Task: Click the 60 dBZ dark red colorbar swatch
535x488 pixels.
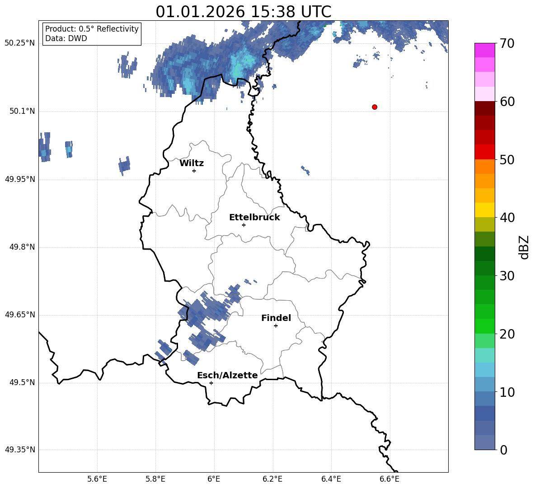Action: pos(484,108)
